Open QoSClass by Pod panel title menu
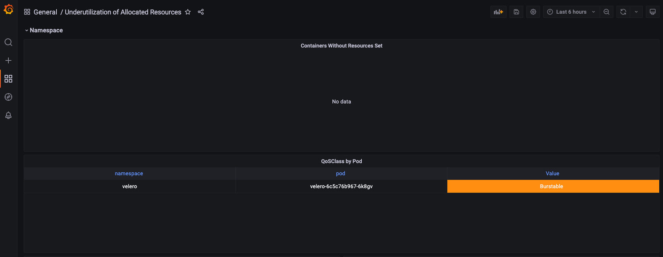663x257 pixels. click(x=341, y=161)
